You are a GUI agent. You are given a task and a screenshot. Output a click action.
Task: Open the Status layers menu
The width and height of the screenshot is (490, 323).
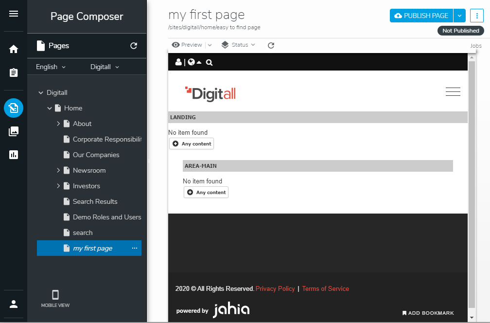[238, 45]
